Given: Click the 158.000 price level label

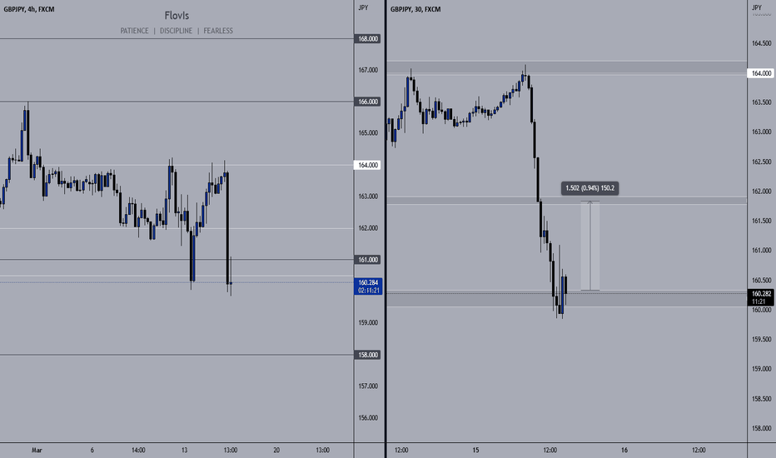Looking at the screenshot, I should (367, 355).
